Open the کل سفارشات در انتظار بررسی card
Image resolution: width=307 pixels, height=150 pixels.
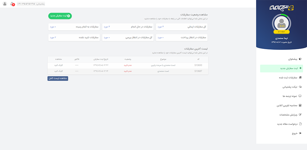click(x=128, y=37)
